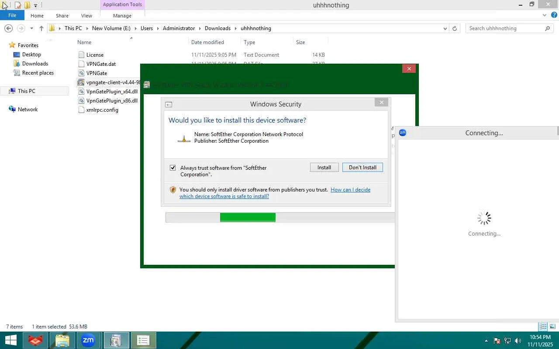The image size is (559, 349).
Task: Open Explorer Help question mark icon
Action: 555,15
